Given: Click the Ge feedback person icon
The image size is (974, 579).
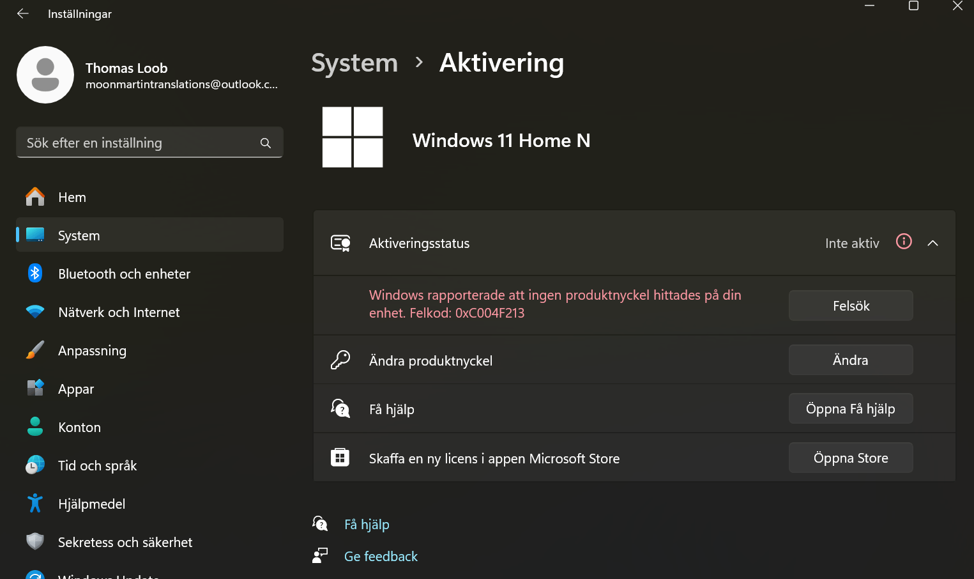Looking at the screenshot, I should (320, 555).
